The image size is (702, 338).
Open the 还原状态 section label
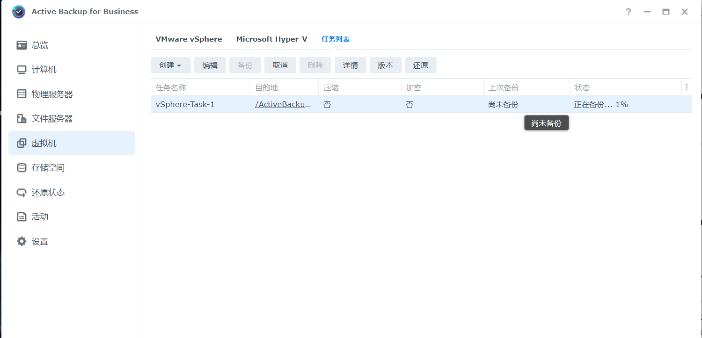[48, 192]
